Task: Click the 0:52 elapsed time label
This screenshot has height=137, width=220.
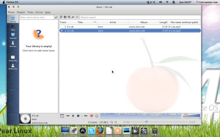Action: coord(127,122)
